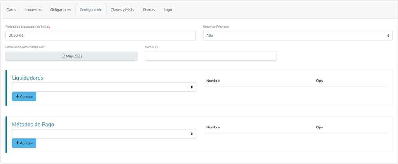Click Nombre column header in Liquidadores table

click(213, 81)
